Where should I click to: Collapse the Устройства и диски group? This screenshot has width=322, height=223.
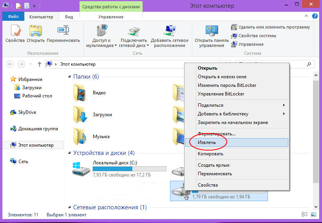click(69, 153)
